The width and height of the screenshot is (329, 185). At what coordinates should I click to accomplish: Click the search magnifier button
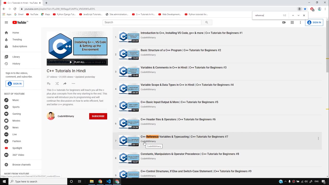pos(206,22)
